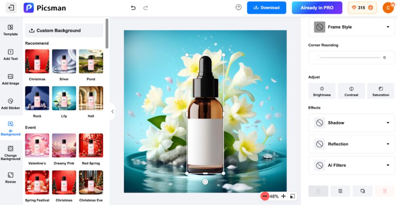Image resolution: width=398 pixels, height=205 pixels.
Task: Open the Change Background tab
Action: click(x=10, y=153)
